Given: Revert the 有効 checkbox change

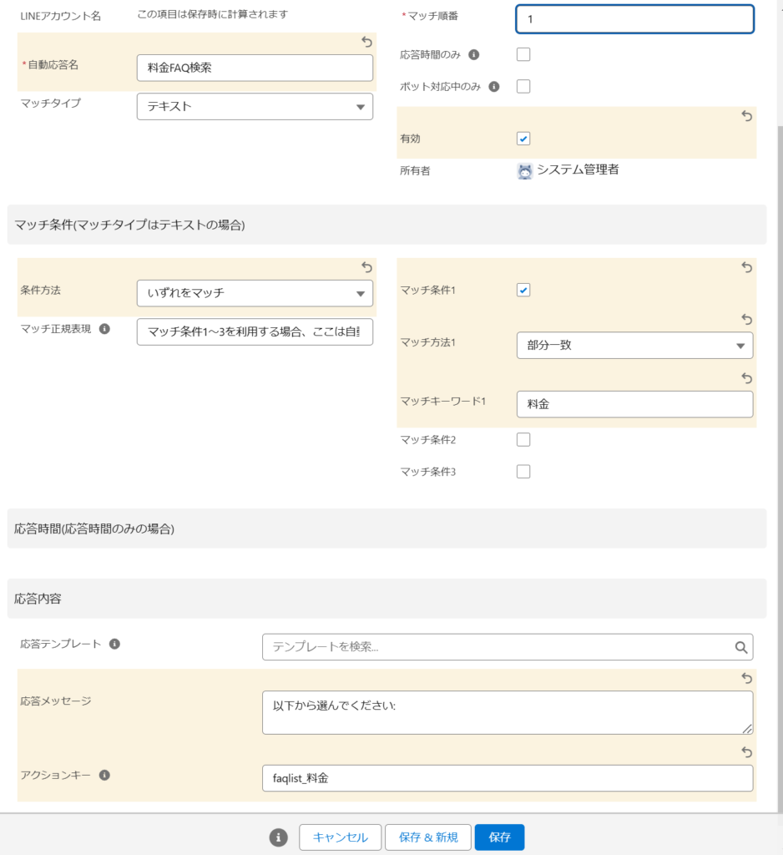Looking at the screenshot, I should pyautogui.click(x=747, y=117).
